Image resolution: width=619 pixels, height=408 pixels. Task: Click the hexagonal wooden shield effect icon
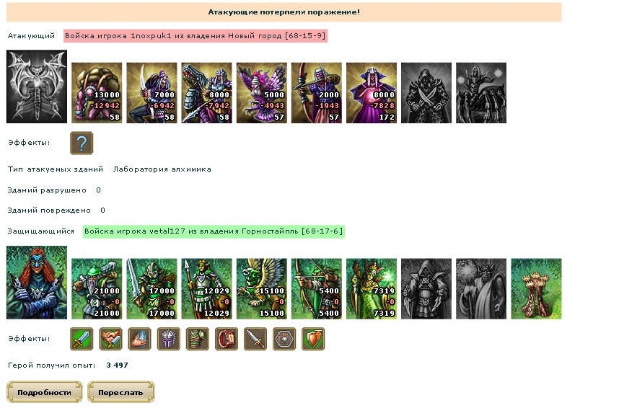[x=284, y=339]
